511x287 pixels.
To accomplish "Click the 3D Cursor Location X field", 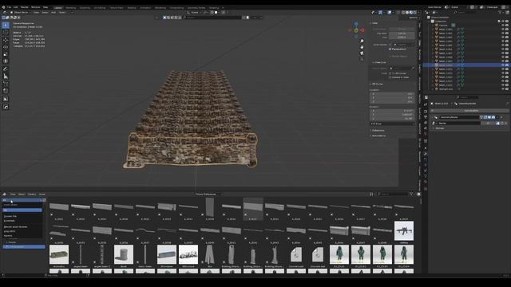I will coord(393,94).
